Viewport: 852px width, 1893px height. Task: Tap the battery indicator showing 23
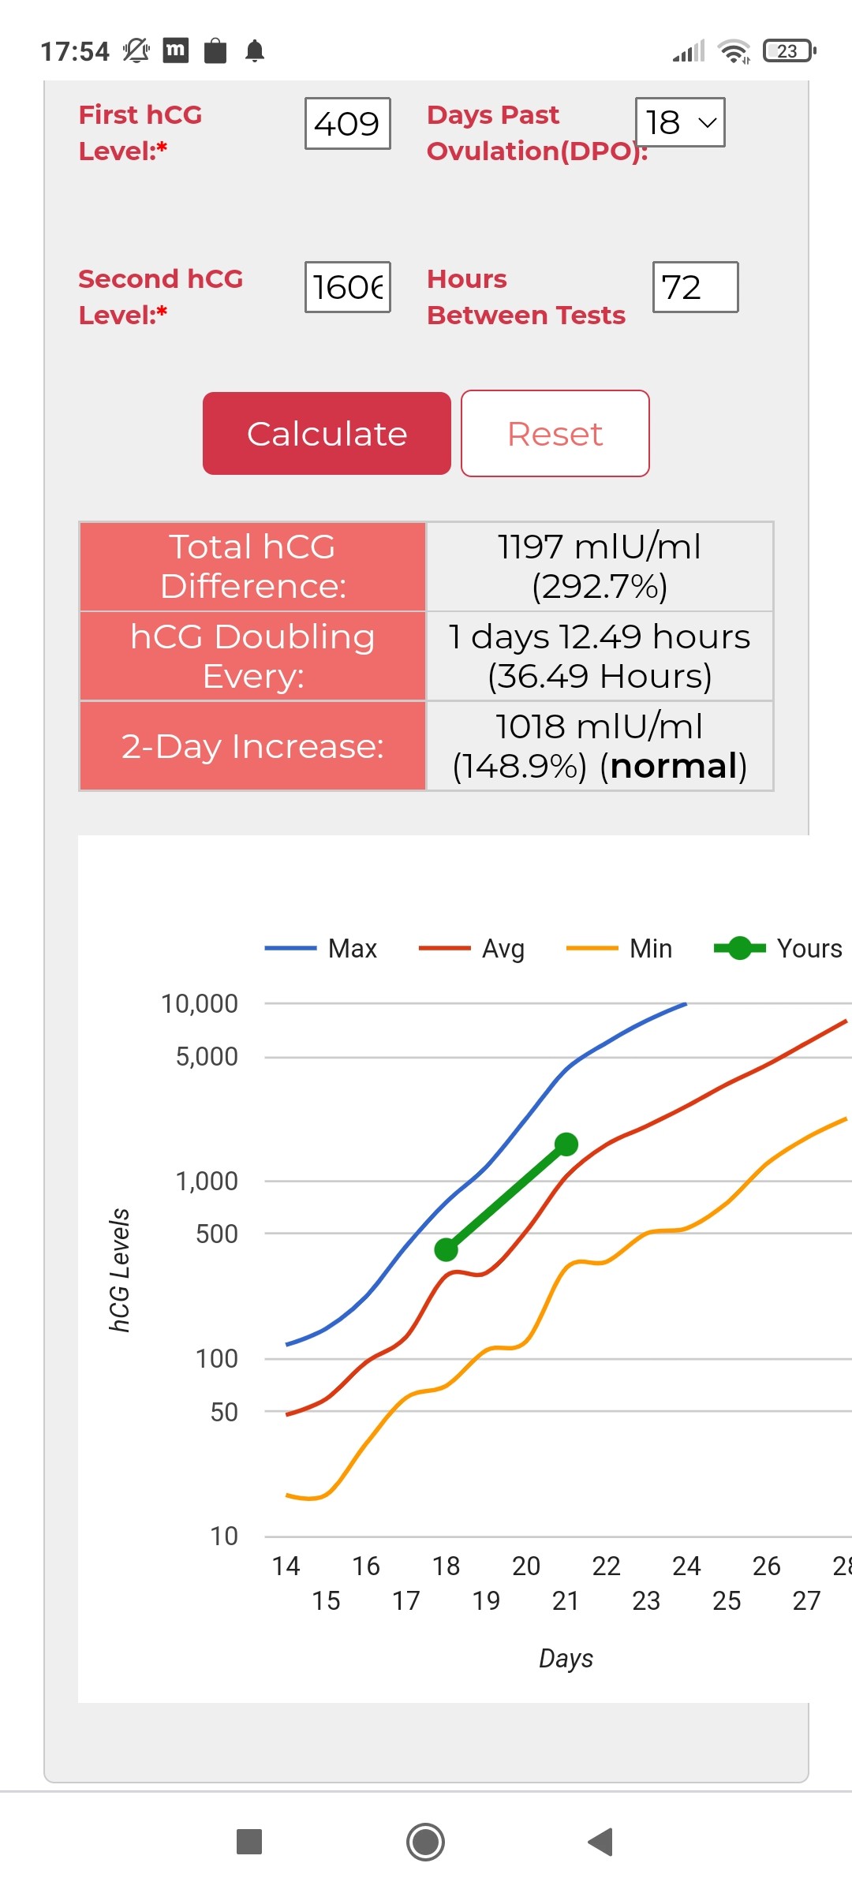[788, 51]
